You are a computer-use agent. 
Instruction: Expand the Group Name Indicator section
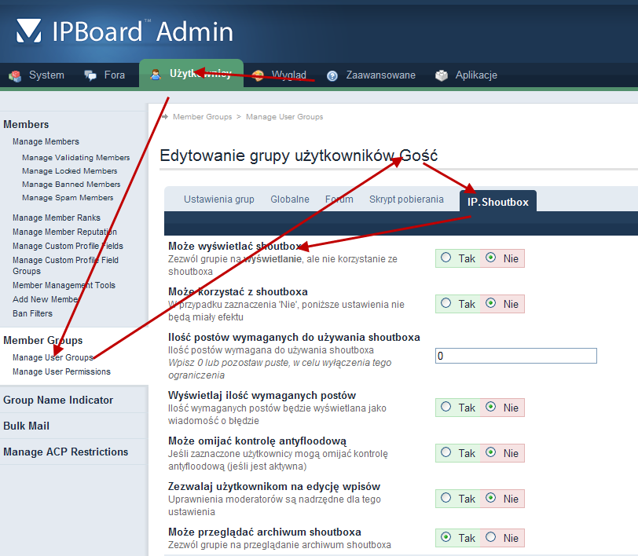[x=58, y=400]
